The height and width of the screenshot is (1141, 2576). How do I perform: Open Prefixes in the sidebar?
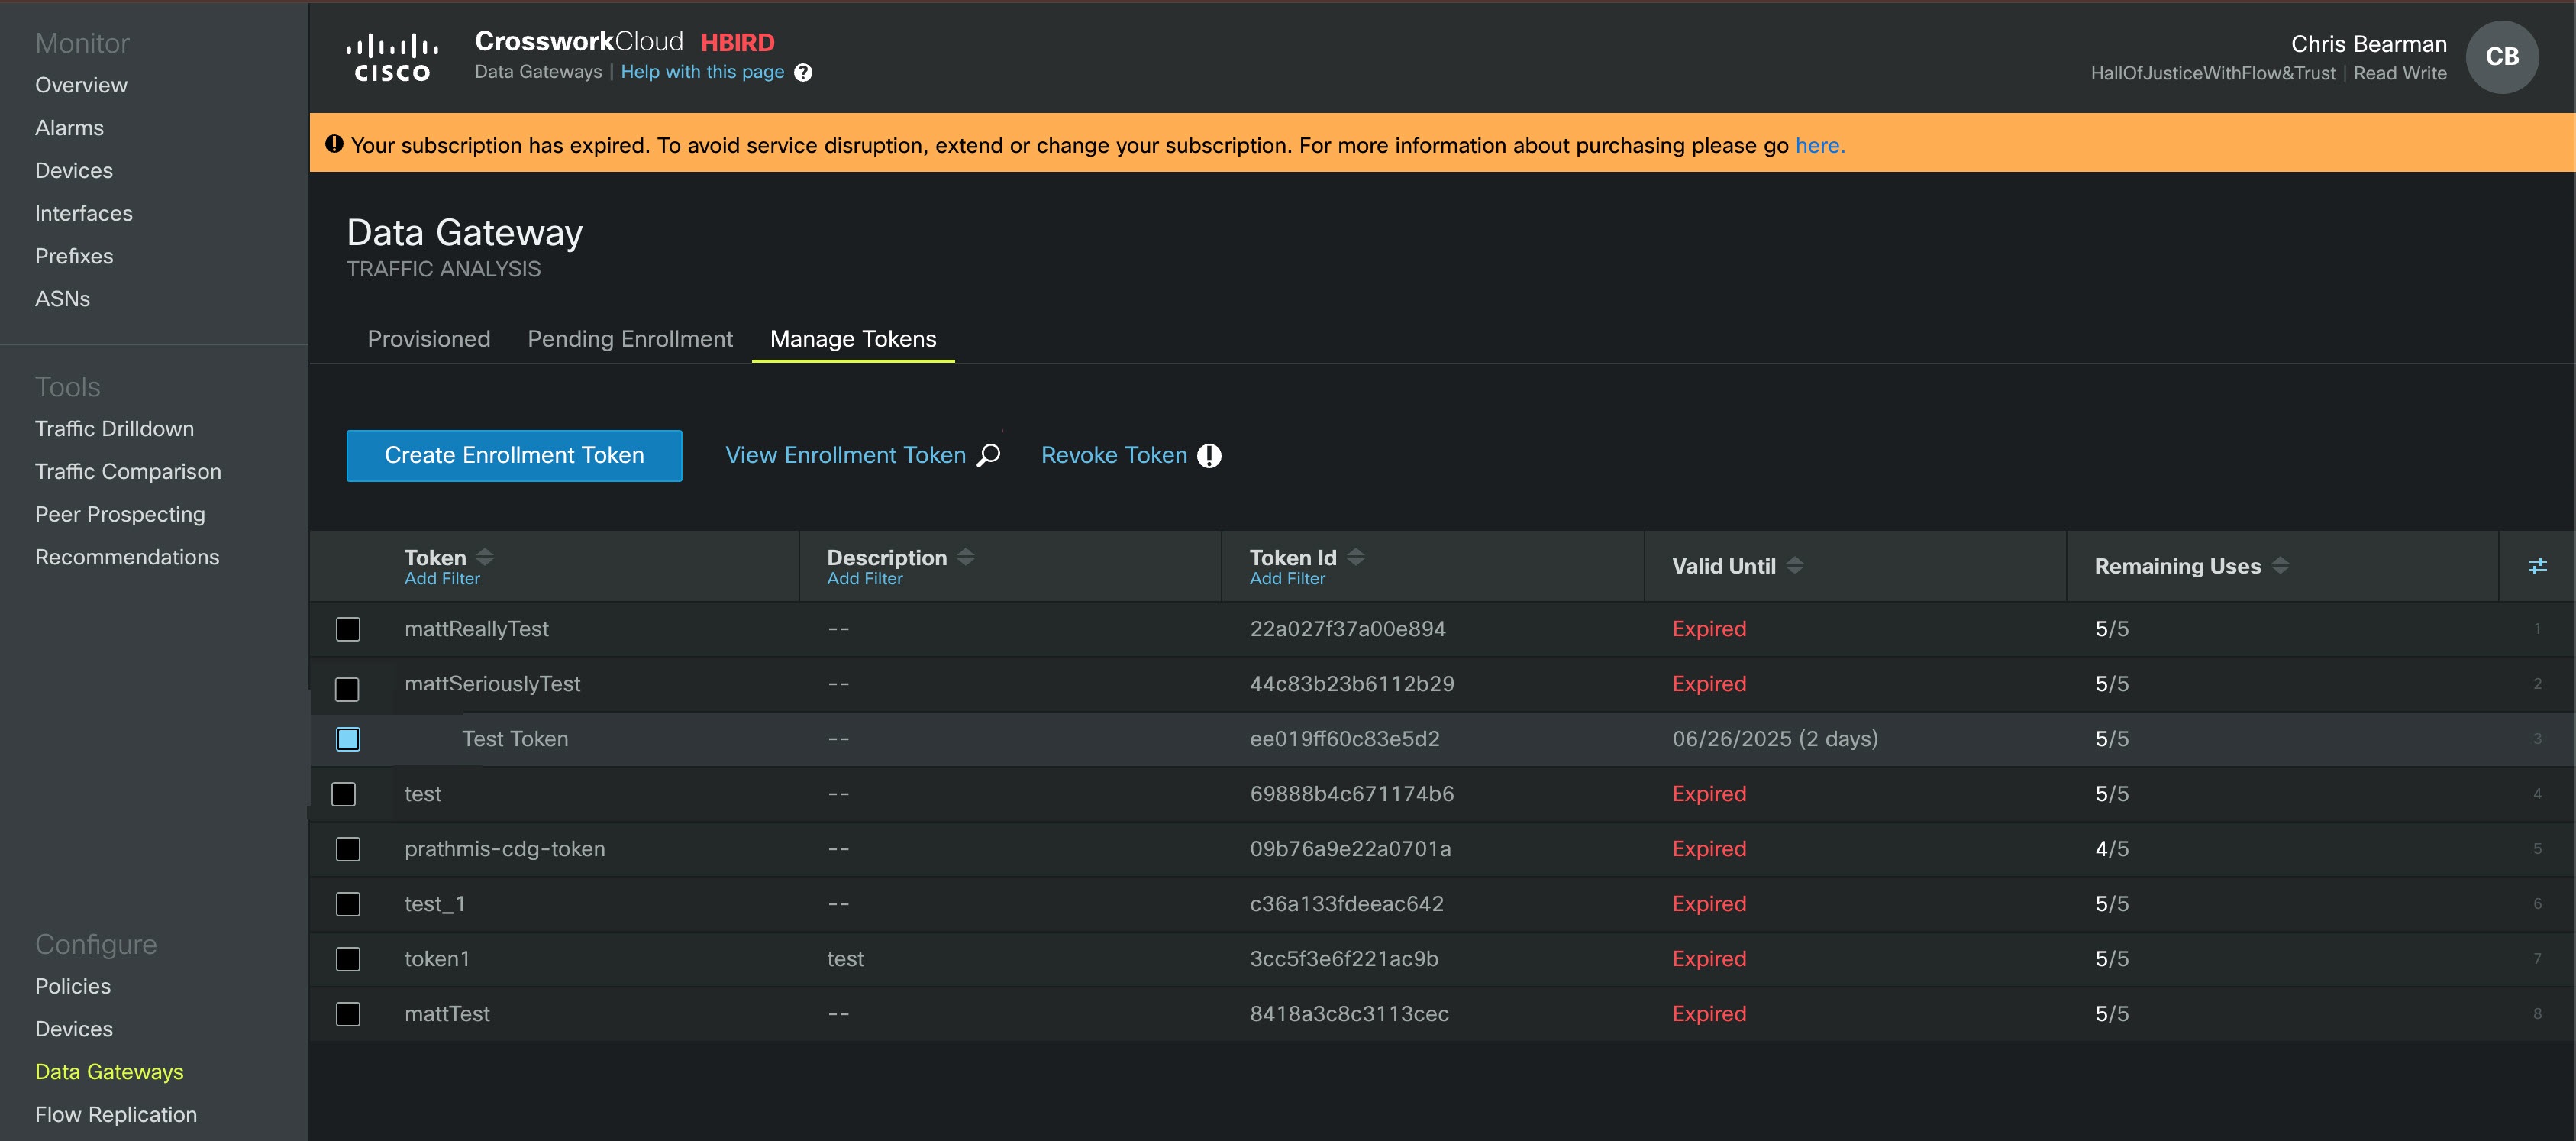coord(74,256)
